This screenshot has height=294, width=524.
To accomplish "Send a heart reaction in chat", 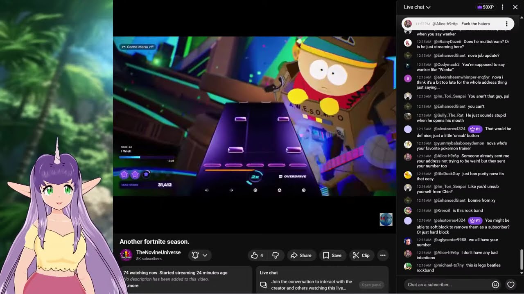I will (x=510, y=285).
